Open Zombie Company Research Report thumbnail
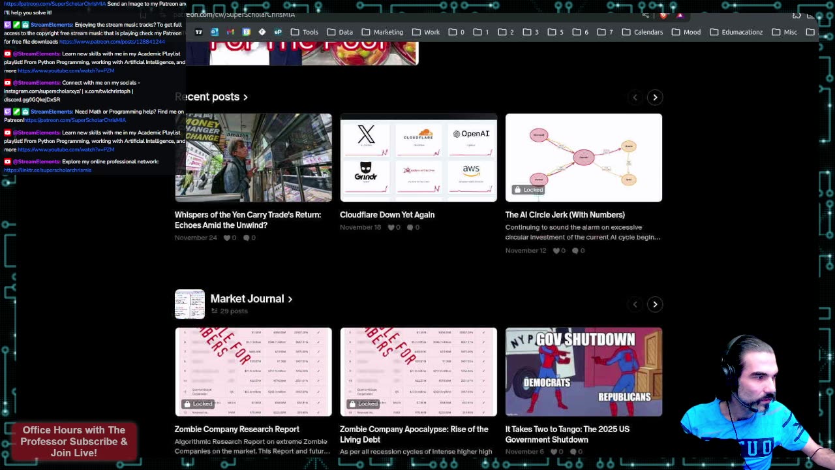This screenshot has height=470, width=835. (253, 371)
